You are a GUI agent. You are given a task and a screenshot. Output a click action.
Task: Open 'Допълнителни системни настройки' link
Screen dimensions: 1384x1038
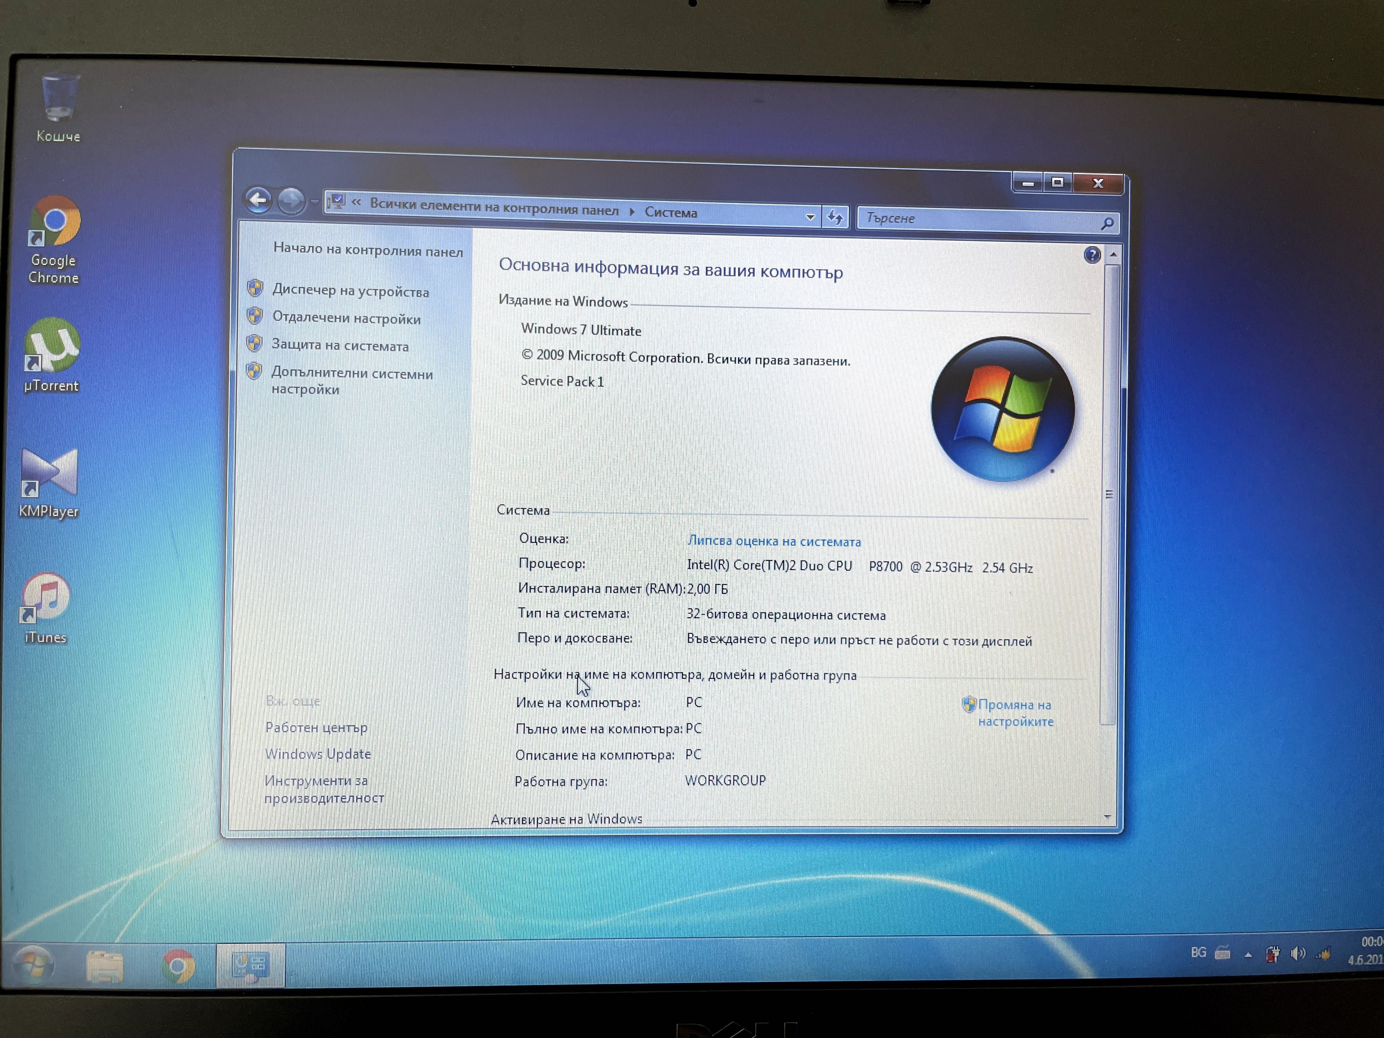[x=351, y=381]
